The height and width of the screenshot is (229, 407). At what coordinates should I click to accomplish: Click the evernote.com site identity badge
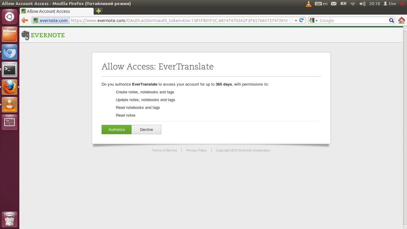click(x=50, y=20)
